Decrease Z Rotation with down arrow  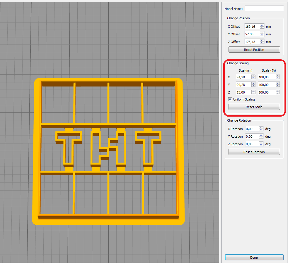point(261,145)
